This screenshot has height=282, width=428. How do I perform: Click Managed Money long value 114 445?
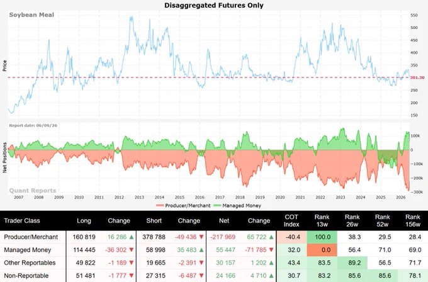(x=84, y=250)
